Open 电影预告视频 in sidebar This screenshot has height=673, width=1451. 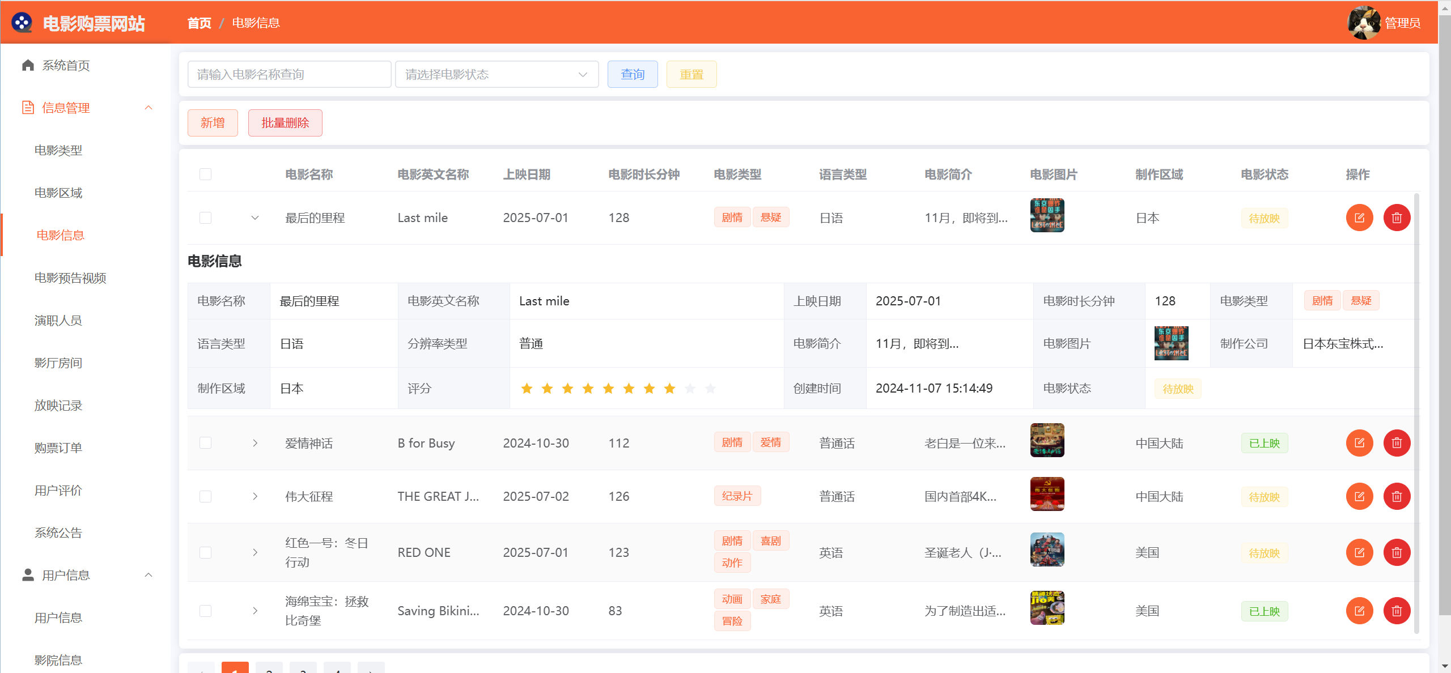click(70, 278)
